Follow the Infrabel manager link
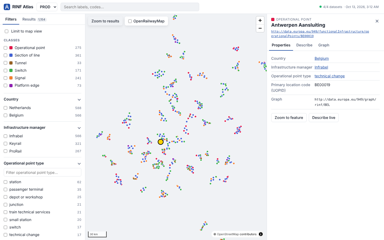This screenshot has width=384, height=240. tap(321, 67)
